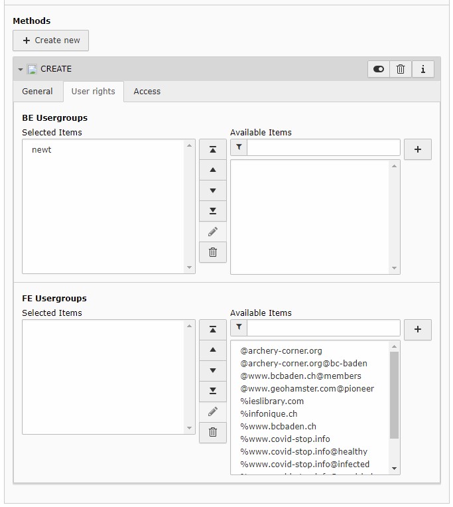Click the CREATE record type icon

click(32, 69)
